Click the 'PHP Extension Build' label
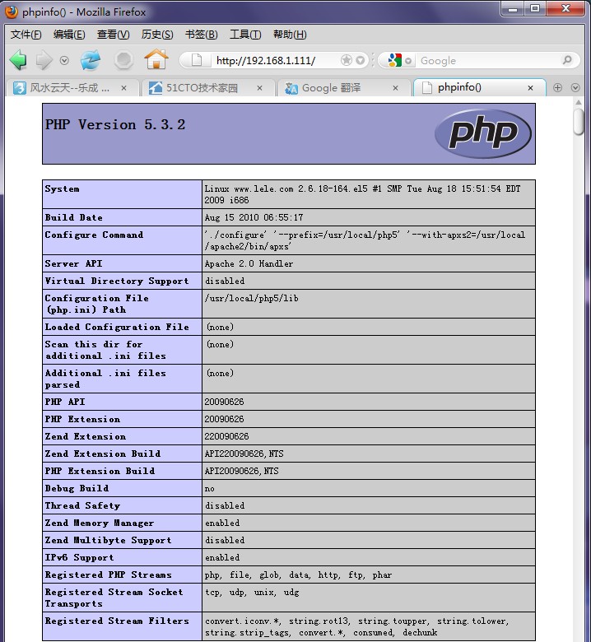 tap(100, 471)
